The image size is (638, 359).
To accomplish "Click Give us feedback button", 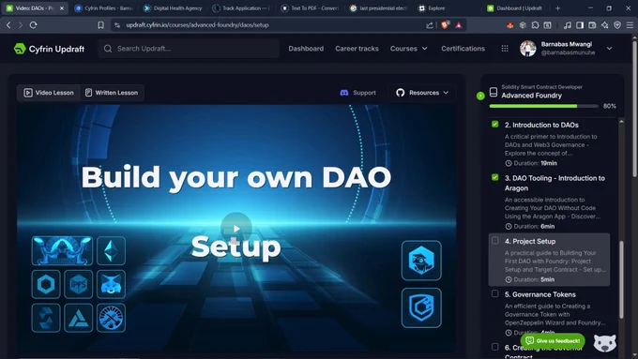I will click(x=553, y=340).
